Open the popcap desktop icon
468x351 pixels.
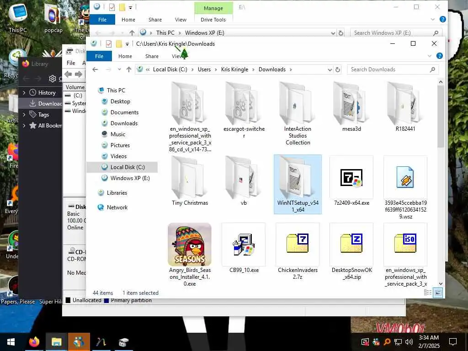coord(53,18)
